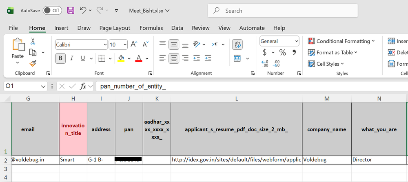Click the Wrap Text icon

[x=237, y=44]
